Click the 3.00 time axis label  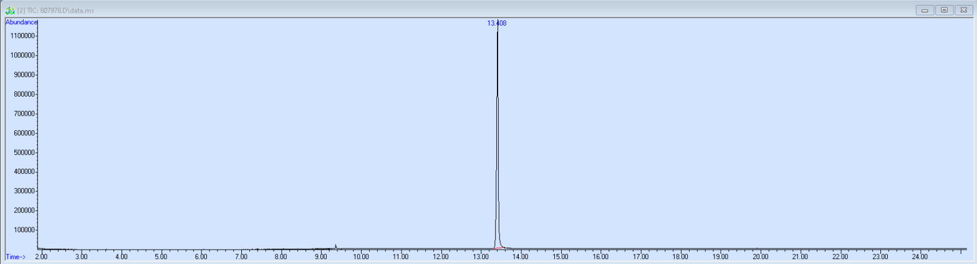point(81,256)
